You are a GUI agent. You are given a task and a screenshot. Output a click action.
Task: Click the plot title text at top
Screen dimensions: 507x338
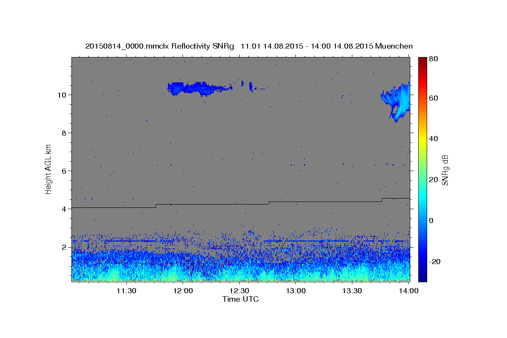pyautogui.click(x=249, y=46)
